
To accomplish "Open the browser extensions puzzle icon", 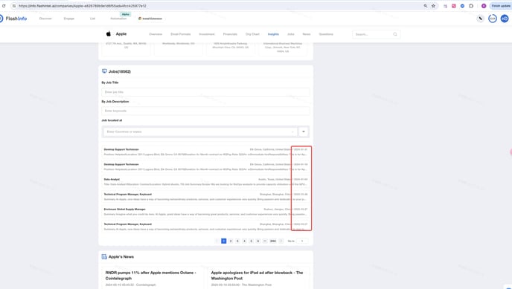I will coord(471,6).
